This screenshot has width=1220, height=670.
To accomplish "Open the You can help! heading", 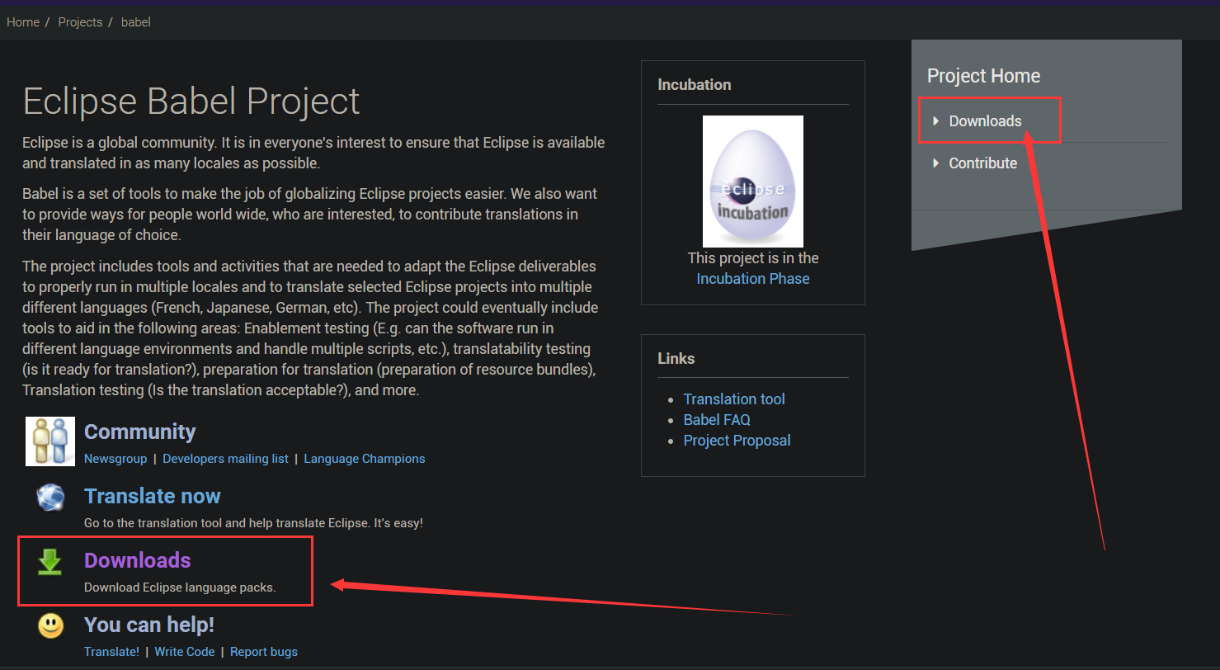I will click(x=149, y=625).
